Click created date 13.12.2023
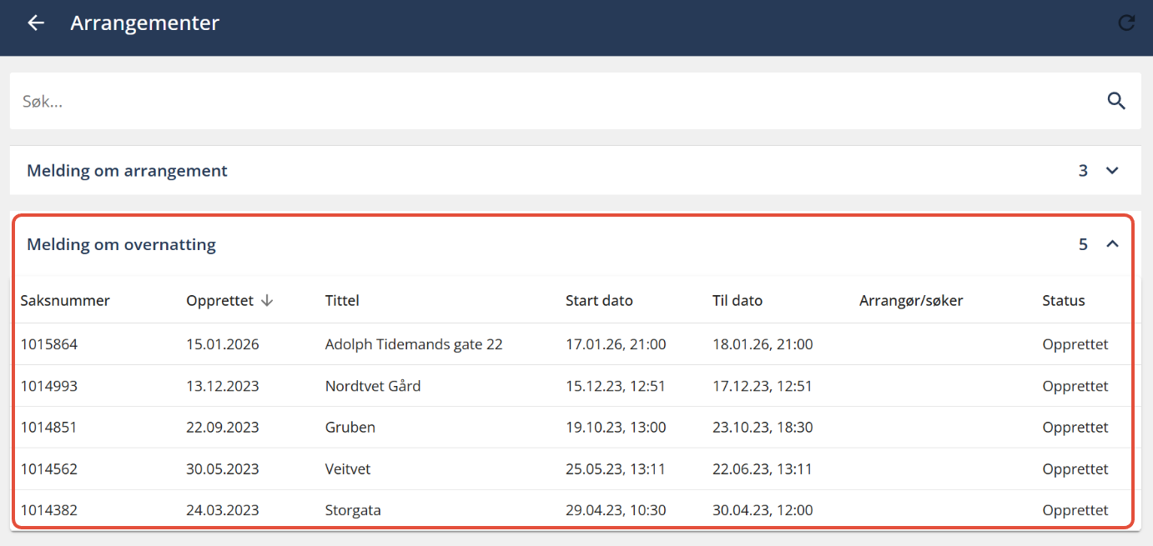This screenshot has height=546, width=1153. tap(223, 386)
